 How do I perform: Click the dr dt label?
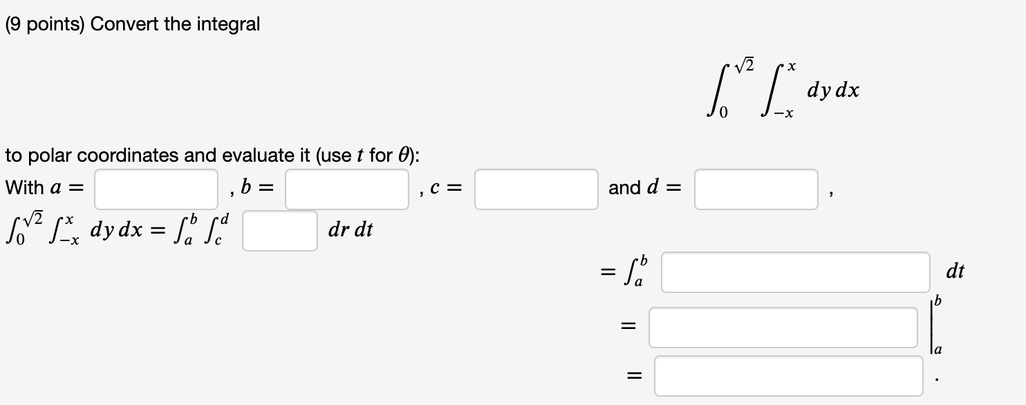click(350, 231)
